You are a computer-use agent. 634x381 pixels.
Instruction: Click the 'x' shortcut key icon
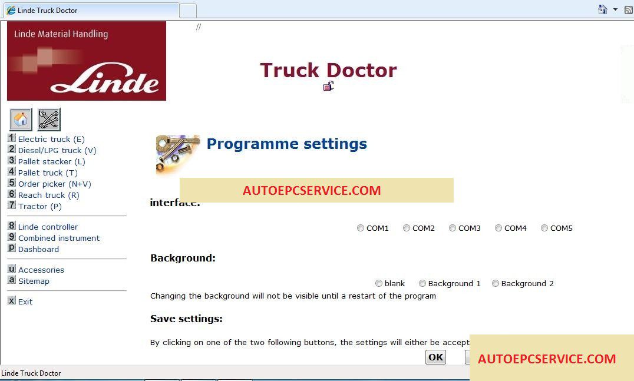[12, 300]
